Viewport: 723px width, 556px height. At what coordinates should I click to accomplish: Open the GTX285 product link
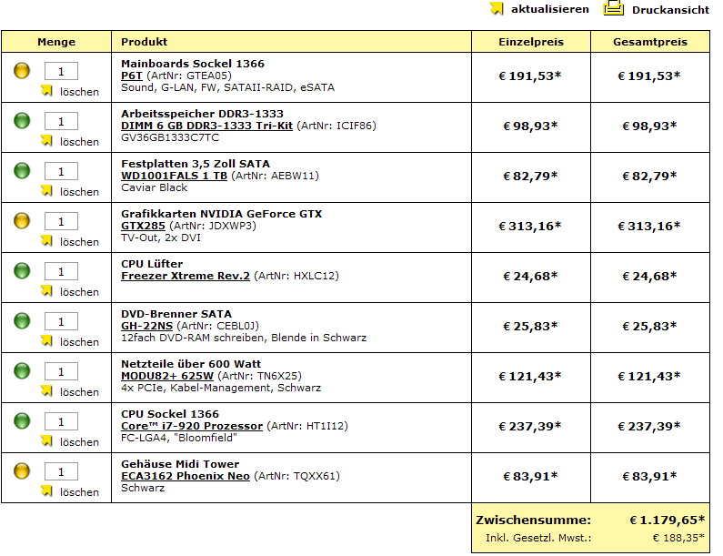[x=143, y=226]
